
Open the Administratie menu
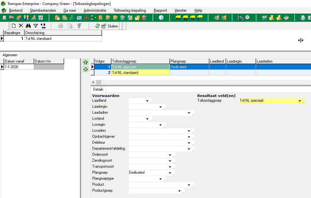(95, 10)
